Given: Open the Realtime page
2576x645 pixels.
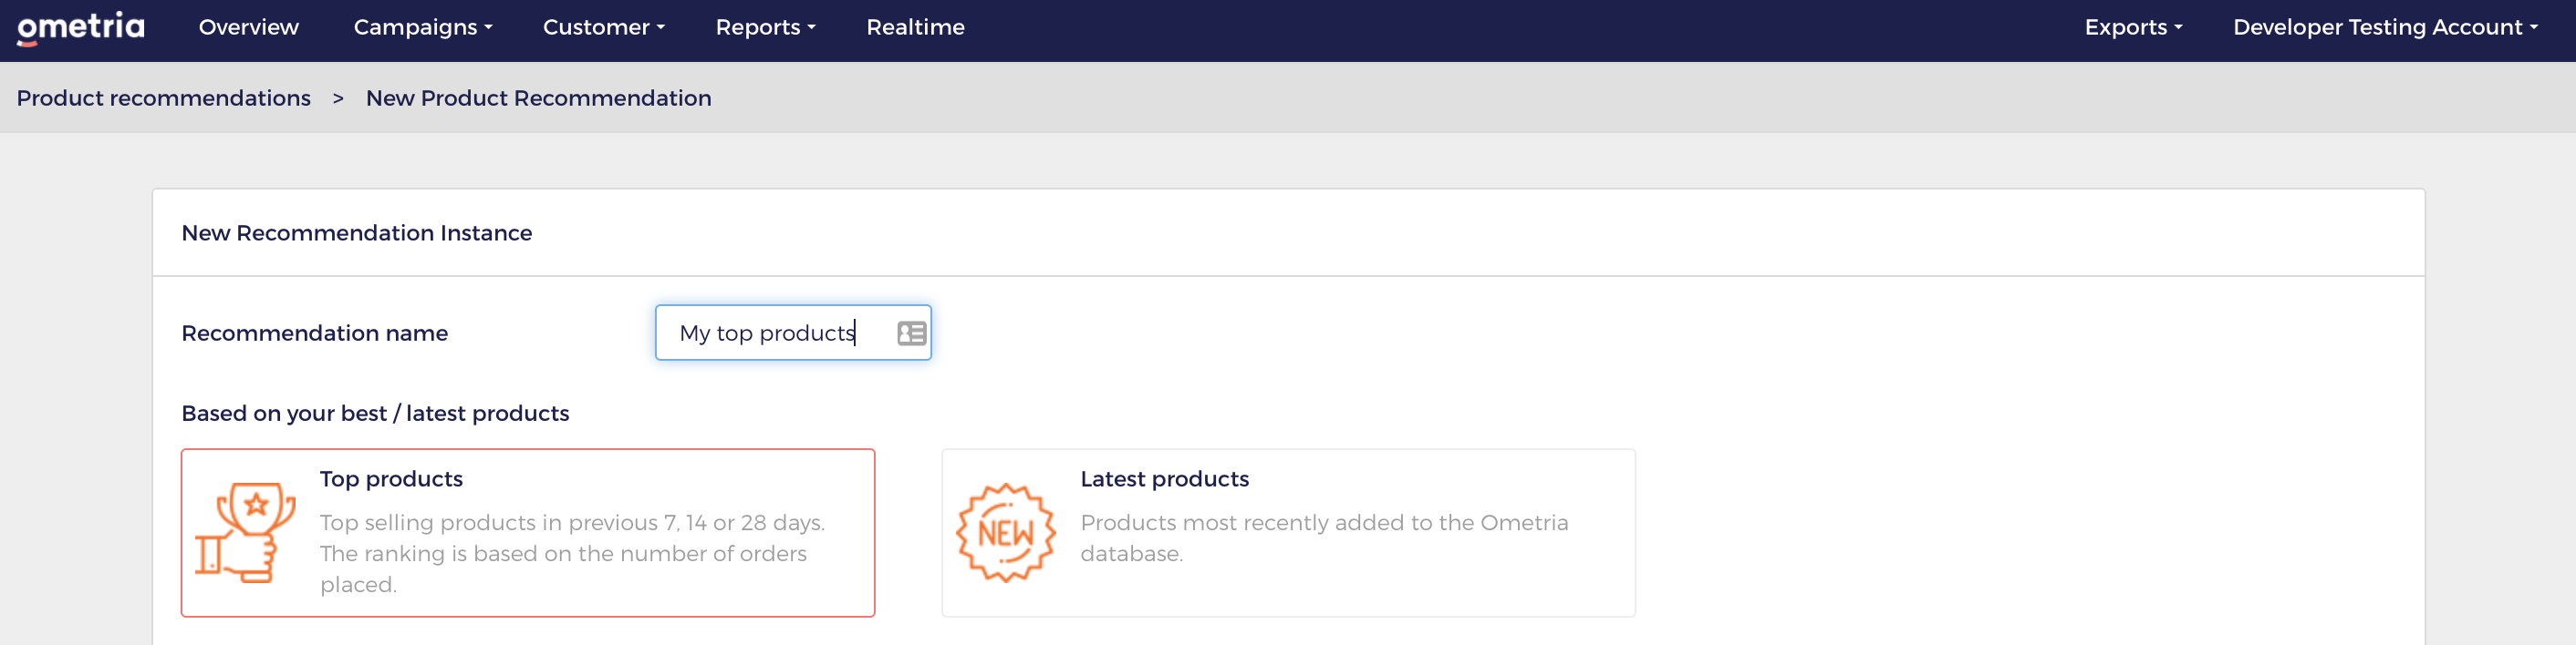Looking at the screenshot, I should coord(915,27).
